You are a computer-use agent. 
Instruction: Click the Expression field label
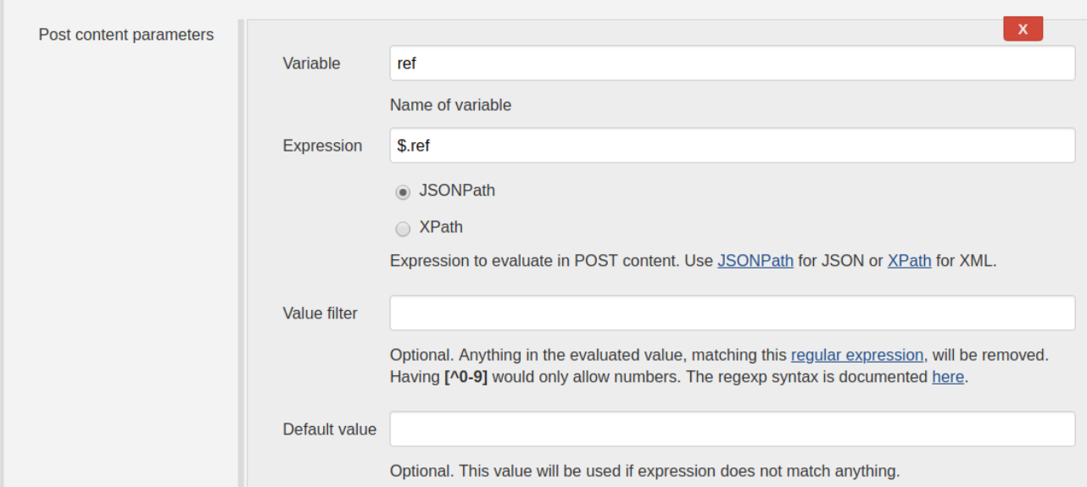(322, 146)
